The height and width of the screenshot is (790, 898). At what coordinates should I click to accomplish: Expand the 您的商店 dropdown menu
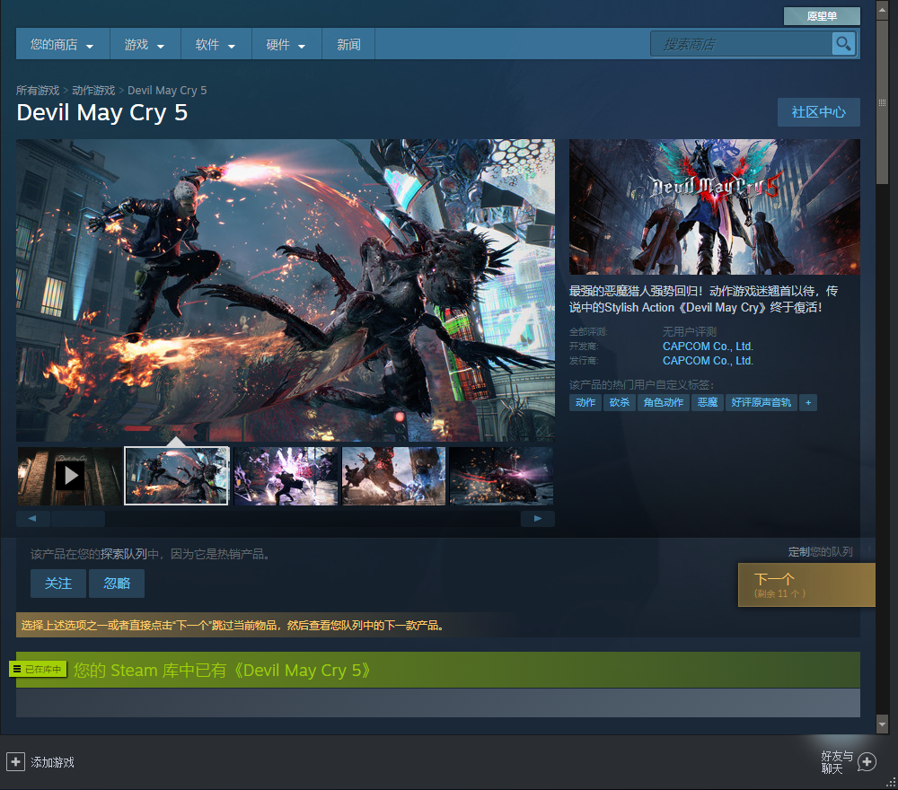[x=62, y=44]
